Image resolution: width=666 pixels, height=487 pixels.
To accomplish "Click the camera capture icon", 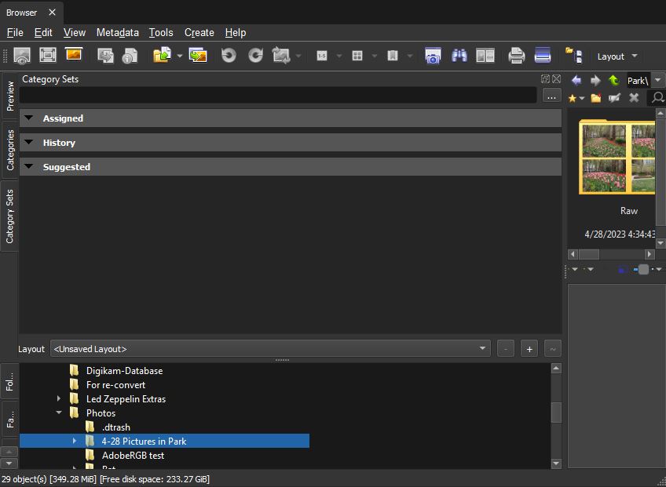I will (433, 56).
